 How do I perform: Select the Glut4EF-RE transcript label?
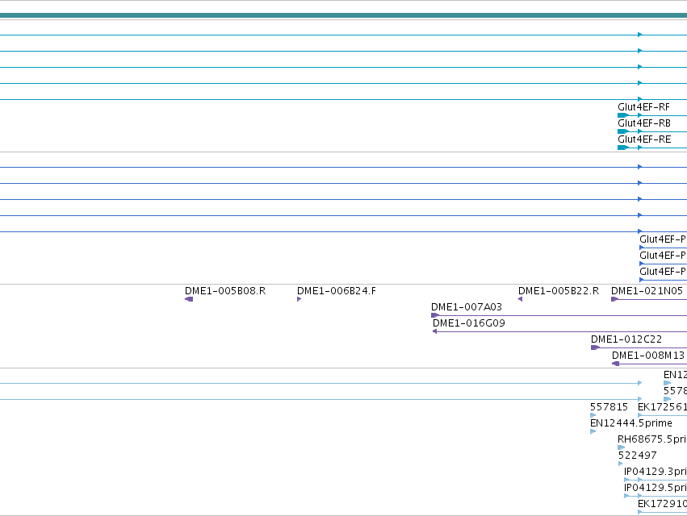click(644, 139)
